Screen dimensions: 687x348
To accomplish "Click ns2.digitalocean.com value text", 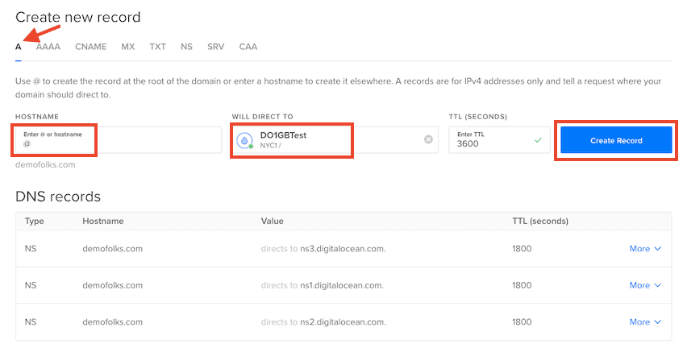I will [x=343, y=322].
